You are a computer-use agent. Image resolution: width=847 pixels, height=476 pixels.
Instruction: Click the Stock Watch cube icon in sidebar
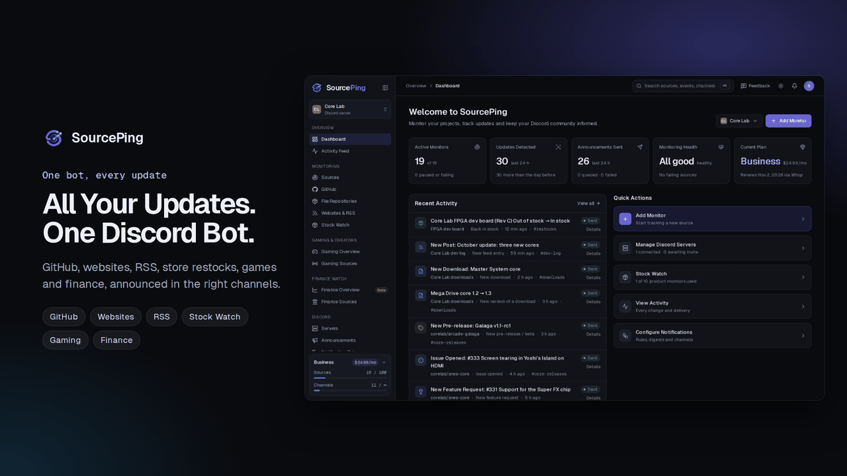[x=315, y=225]
